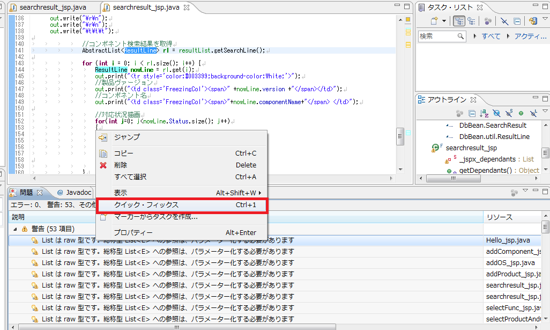
Task: Choose マーカーからタスクを作成... menu entry
Action: coord(181,217)
